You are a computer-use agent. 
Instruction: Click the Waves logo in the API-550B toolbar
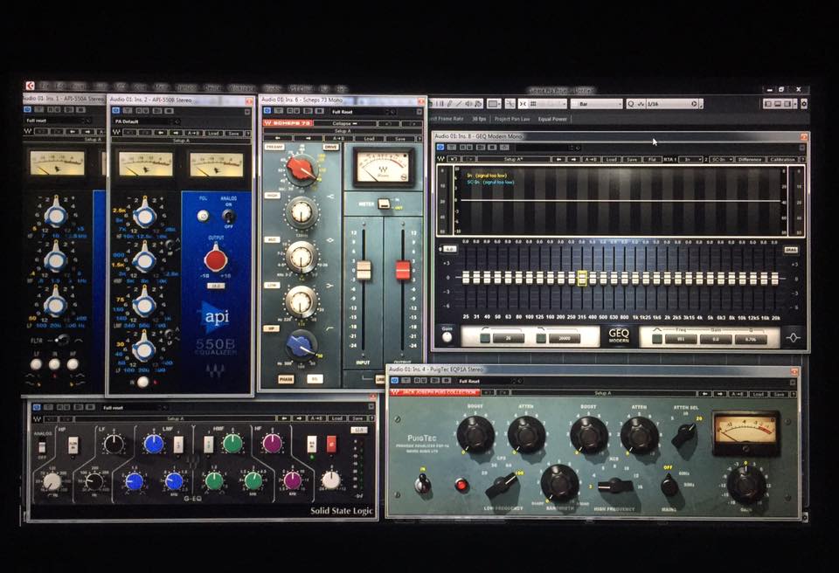[116, 133]
